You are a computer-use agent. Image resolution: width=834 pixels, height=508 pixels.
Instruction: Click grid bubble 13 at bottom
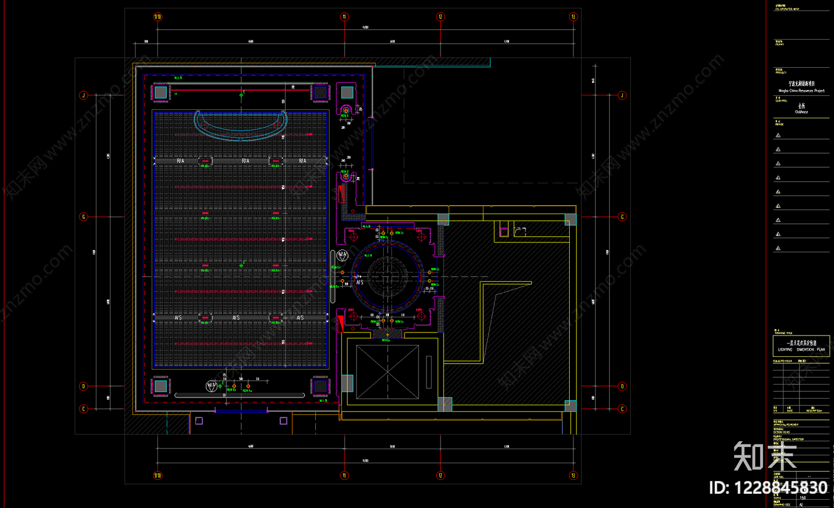tap(573, 475)
